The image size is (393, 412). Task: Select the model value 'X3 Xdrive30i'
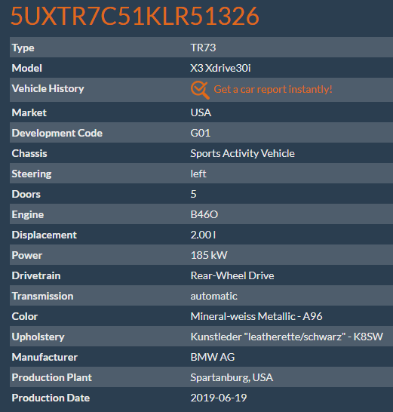coord(221,68)
